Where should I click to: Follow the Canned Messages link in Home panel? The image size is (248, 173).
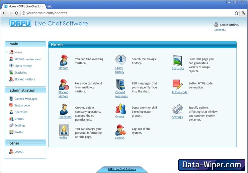pos(121,94)
